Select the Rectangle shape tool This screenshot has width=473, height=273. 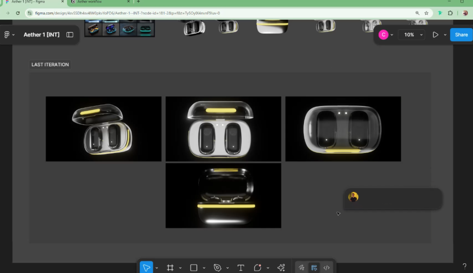(x=194, y=268)
